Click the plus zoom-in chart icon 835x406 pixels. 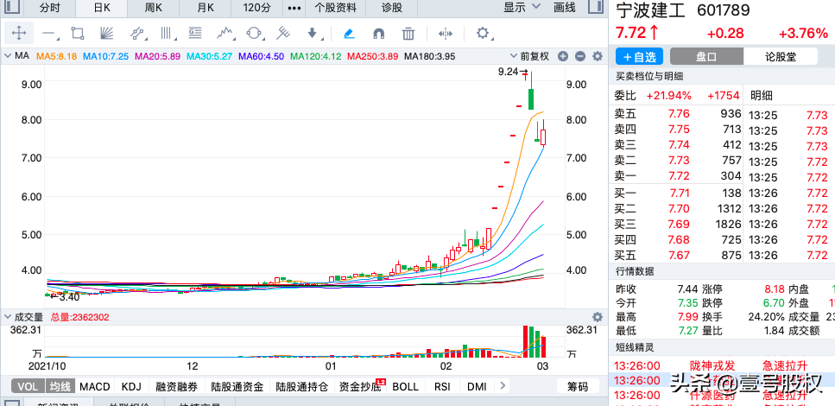pyautogui.click(x=562, y=56)
